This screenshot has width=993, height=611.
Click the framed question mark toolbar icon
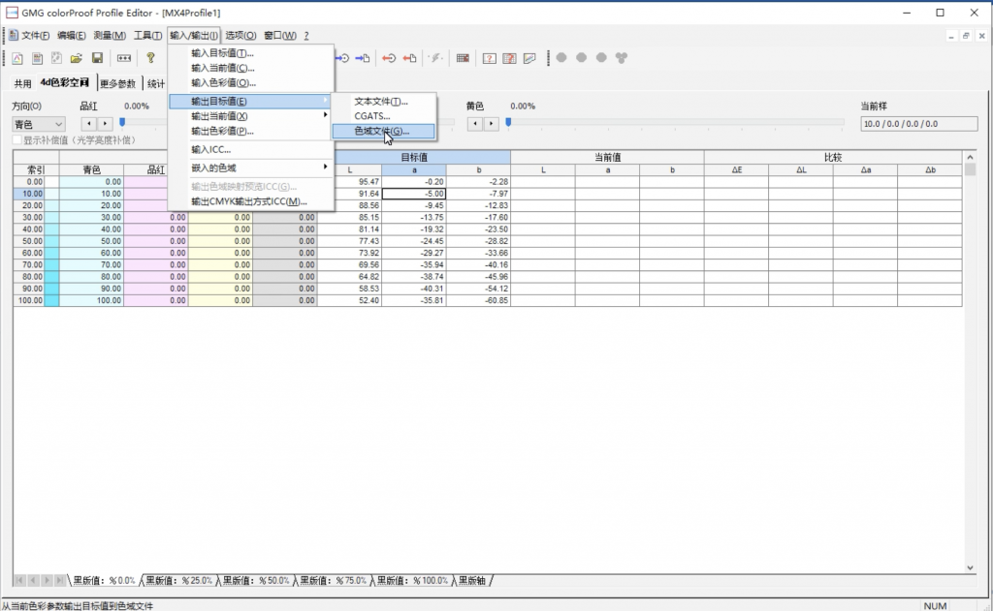pos(489,58)
